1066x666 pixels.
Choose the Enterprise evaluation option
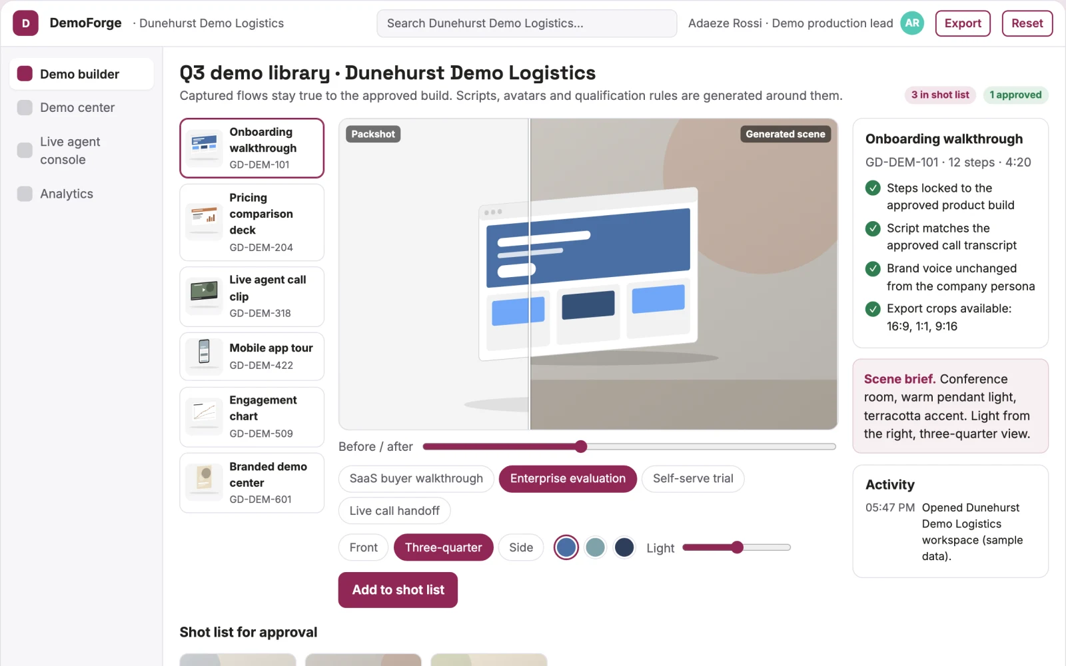pos(568,479)
